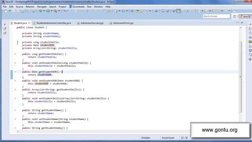Click the Smart Insert status bar entry
Image resolution: width=252 pixels, height=142 pixels.
[x=168, y=138]
